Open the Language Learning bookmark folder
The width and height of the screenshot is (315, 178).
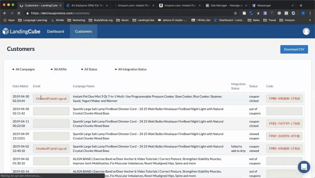click(x=33, y=20)
